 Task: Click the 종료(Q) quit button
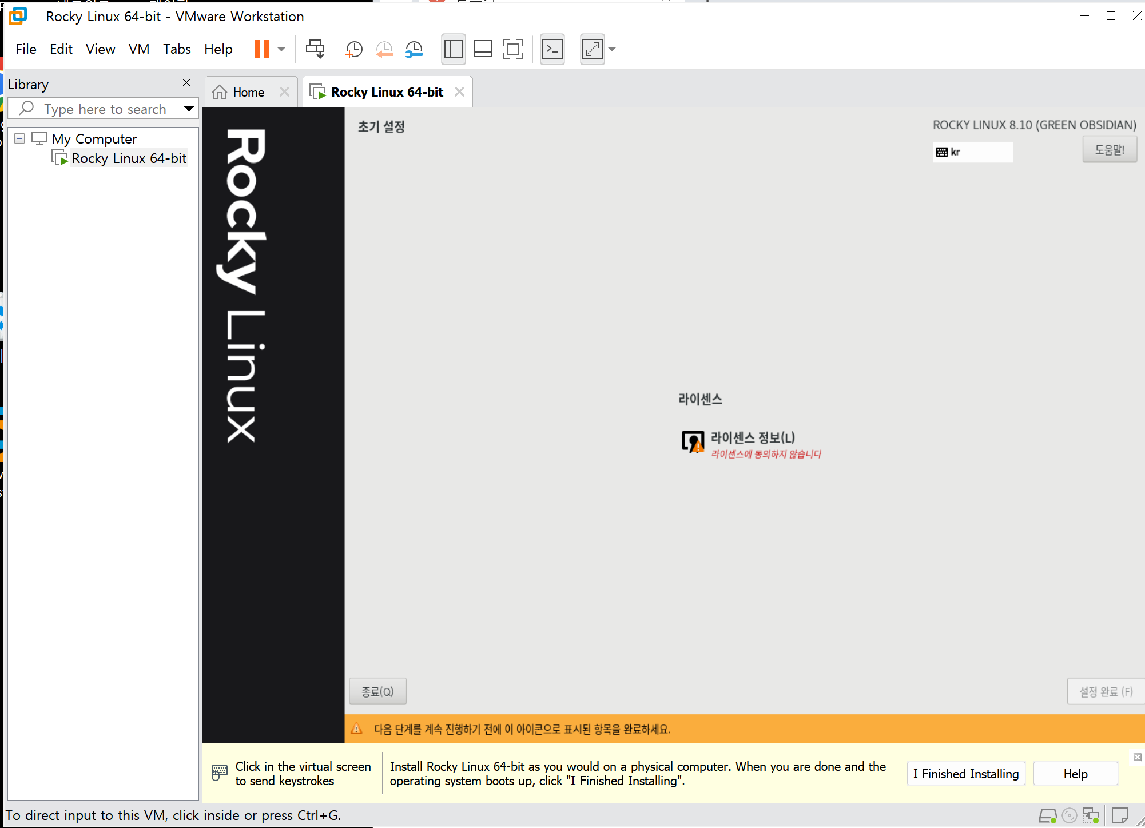[x=378, y=691]
